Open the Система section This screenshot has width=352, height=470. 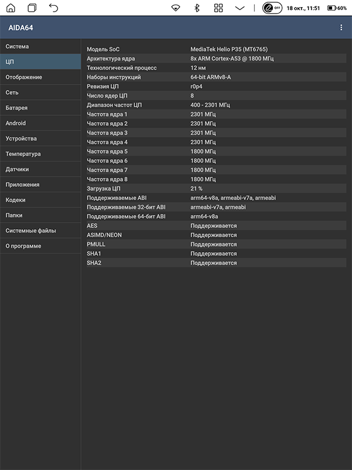[18, 46]
